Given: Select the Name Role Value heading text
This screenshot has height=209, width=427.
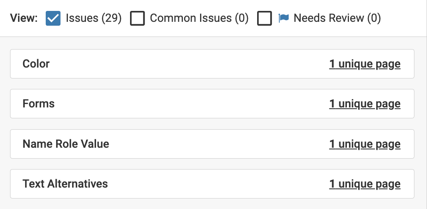Looking at the screenshot, I should (x=66, y=144).
